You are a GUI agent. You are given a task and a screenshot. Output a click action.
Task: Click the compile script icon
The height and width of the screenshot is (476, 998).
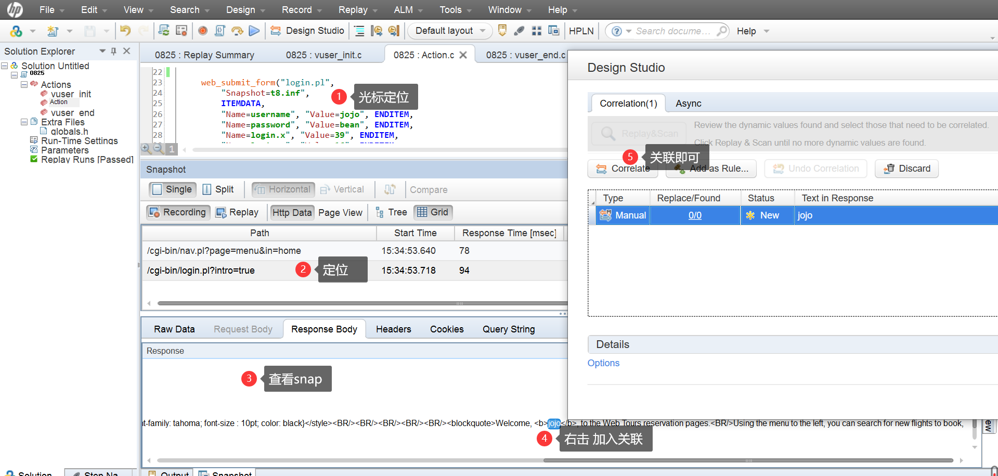point(220,31)
